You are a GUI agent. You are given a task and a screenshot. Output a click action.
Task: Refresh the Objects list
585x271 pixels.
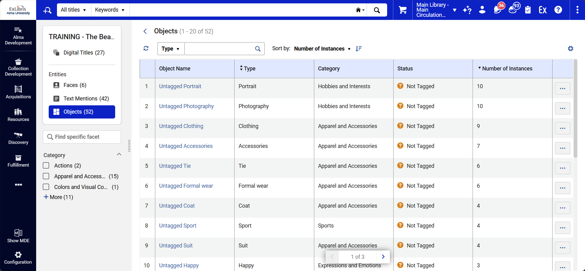[x=146, y=48]
